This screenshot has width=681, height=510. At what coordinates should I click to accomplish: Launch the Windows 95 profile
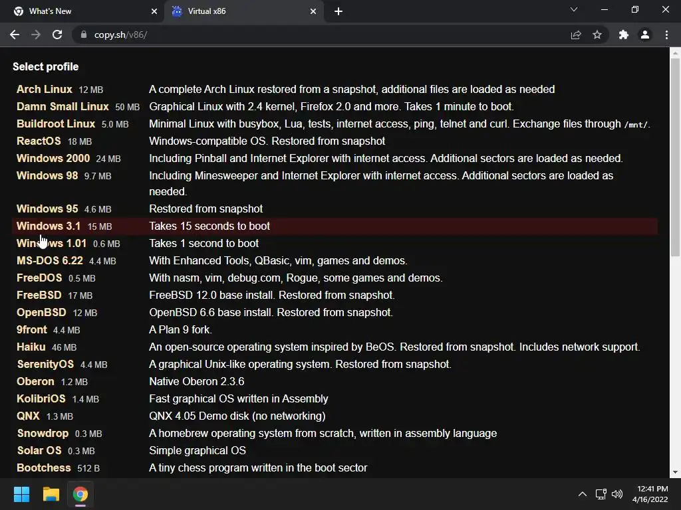(x=47, y=209)
